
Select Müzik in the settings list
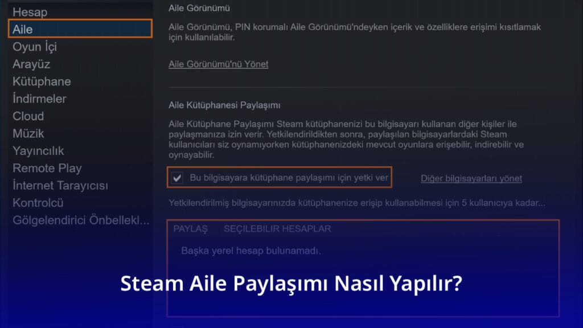click(x=28, y=133)
